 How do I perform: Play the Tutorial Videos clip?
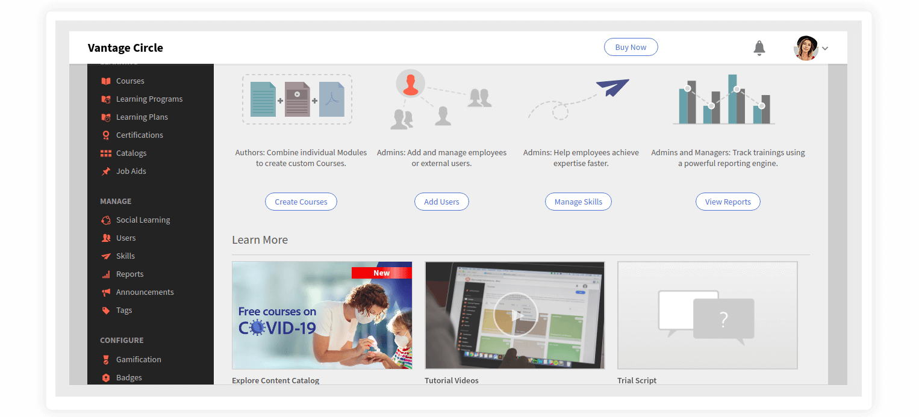click(515, 315)
